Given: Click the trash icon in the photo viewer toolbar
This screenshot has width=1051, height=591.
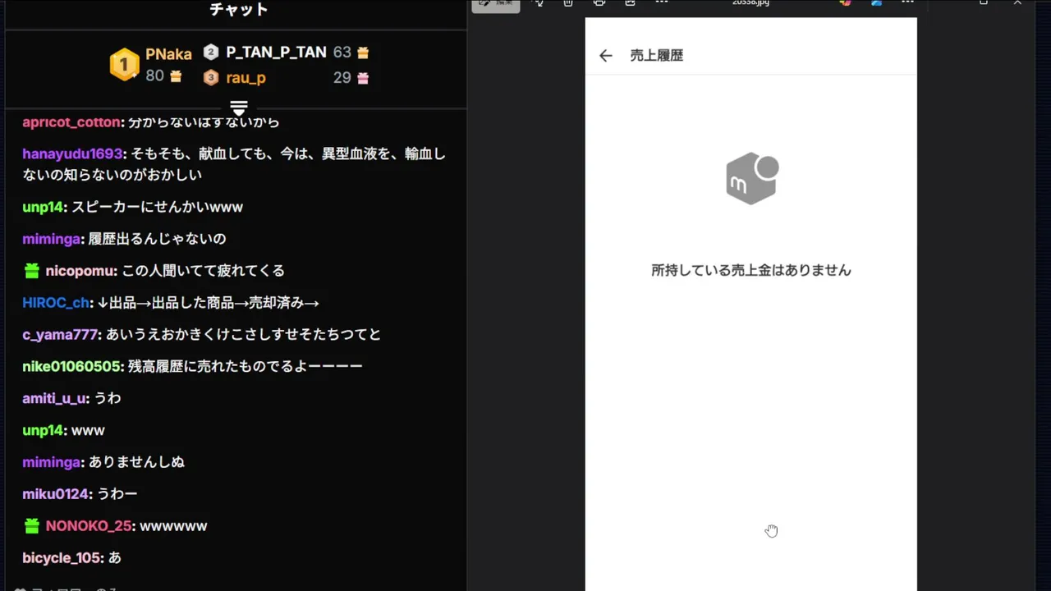Looking at the screenshot, I should 568,3.
